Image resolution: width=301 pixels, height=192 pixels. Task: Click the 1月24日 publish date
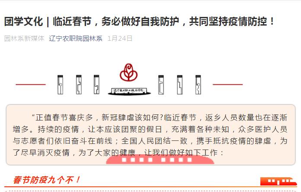pyautogui.click(x=120, y=39)
